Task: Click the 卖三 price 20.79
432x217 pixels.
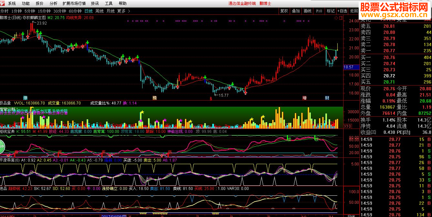Action: click(389, 39)
